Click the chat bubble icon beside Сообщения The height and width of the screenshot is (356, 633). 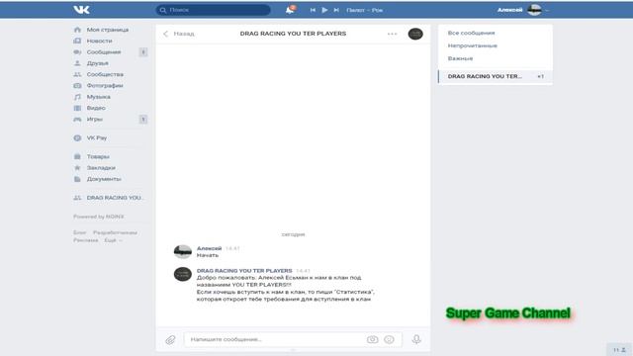(x=77, y=52)
